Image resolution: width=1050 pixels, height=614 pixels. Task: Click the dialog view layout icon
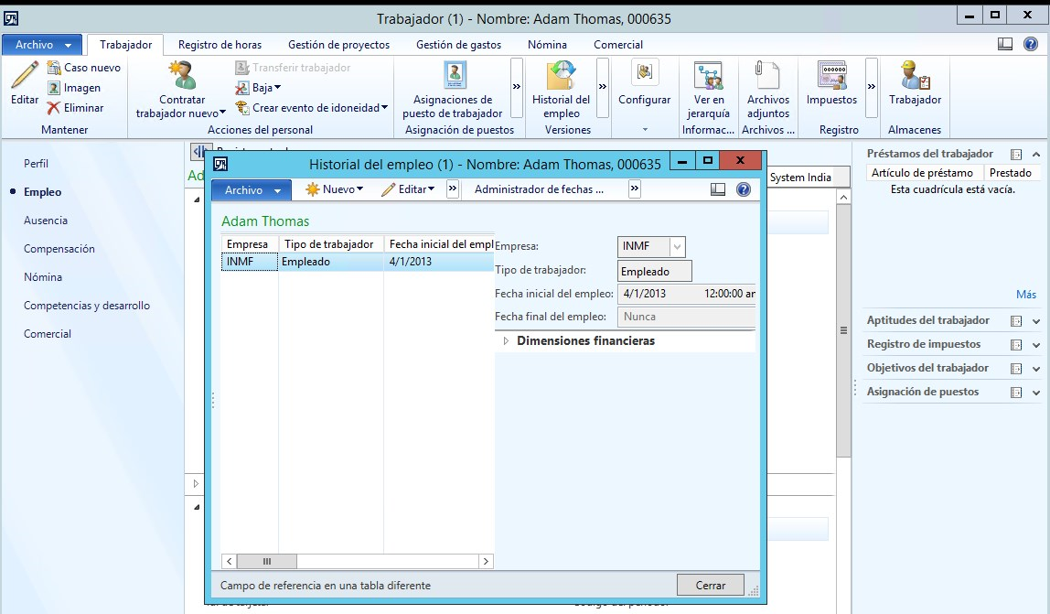point(718,189)
